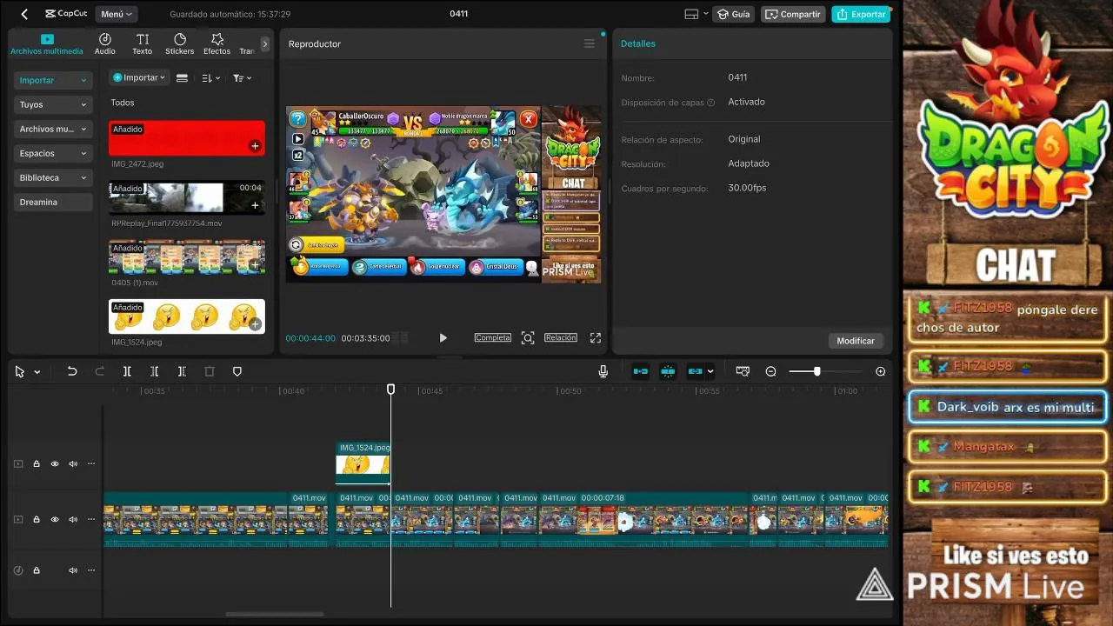Take a snapshot with the scan-frame icon
1113x626 pixels.
click(x=528, y=337)
